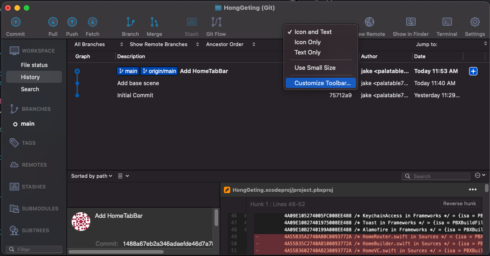Open the Sorted by path dropdown

point(92,176)
